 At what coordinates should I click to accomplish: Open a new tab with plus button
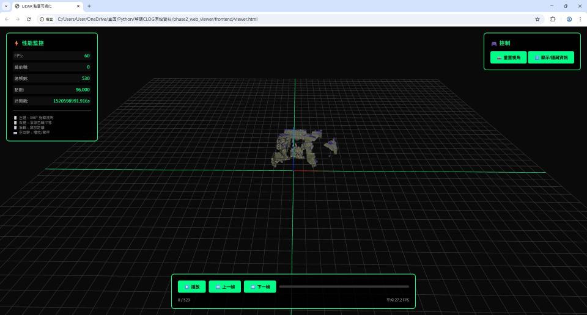pos(89,6)
